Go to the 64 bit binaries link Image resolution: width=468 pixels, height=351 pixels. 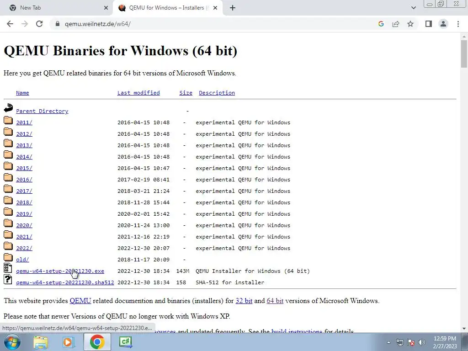point(275,301)
